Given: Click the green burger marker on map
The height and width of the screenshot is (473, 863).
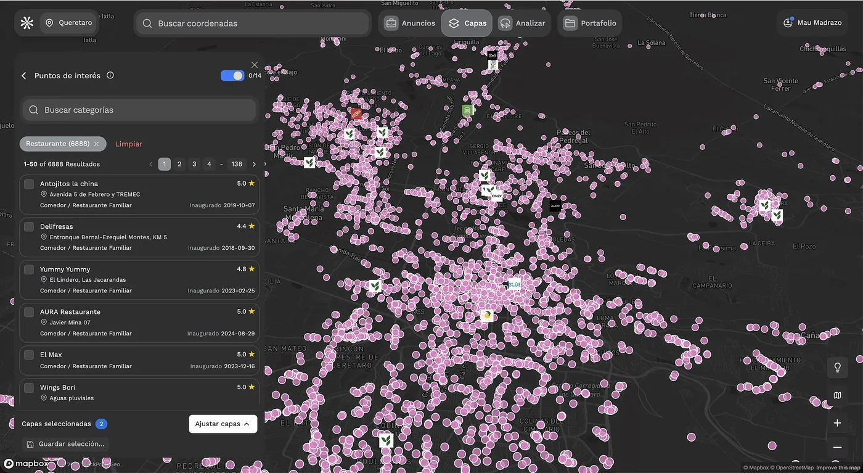Looking at the screenshot, I should (x=467, y=110).
